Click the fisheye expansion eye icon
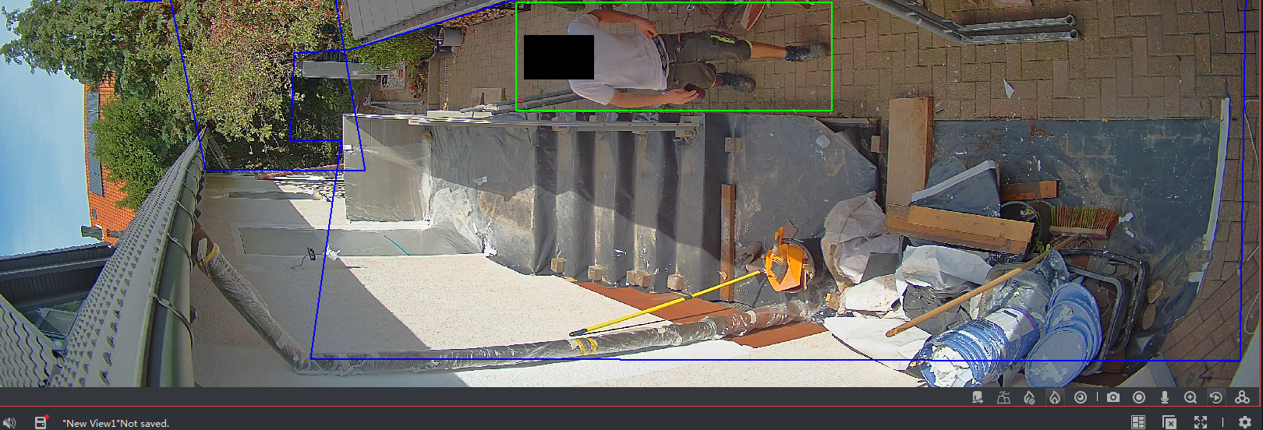The height and width of the screenshot is (430, 1263). coord(1080,397)
